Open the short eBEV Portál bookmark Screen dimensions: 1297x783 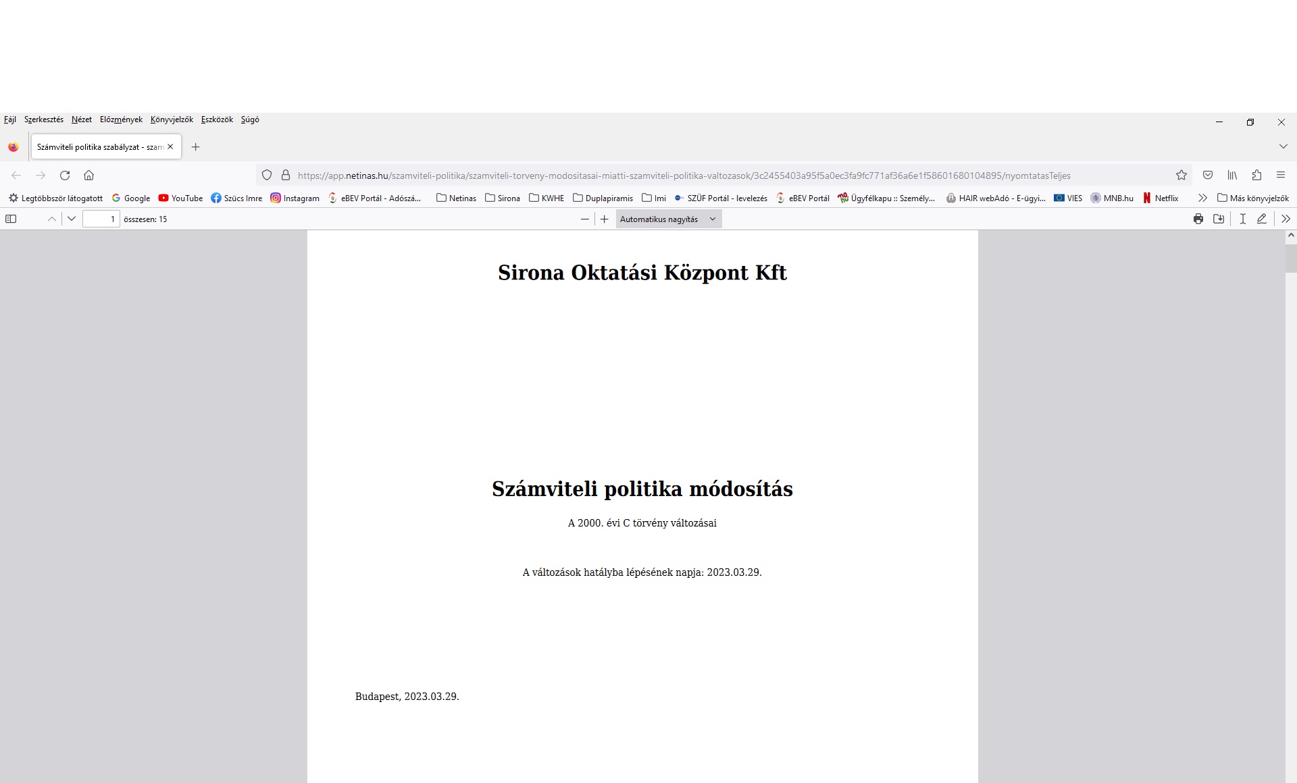tap(803, 198)
